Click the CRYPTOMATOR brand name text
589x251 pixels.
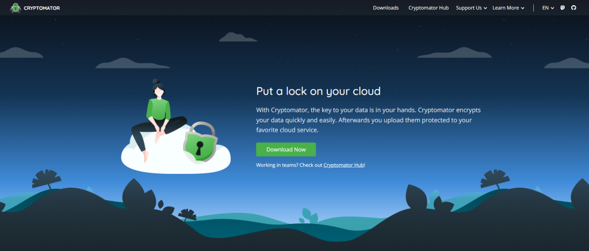[x=41, y=8]
